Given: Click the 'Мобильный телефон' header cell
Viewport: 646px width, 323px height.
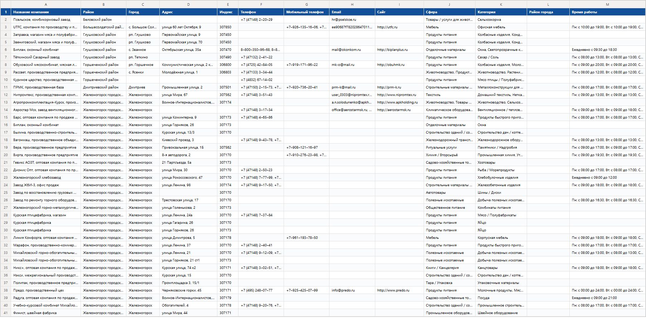Looking at the screenshot, I should click(307, 12).
